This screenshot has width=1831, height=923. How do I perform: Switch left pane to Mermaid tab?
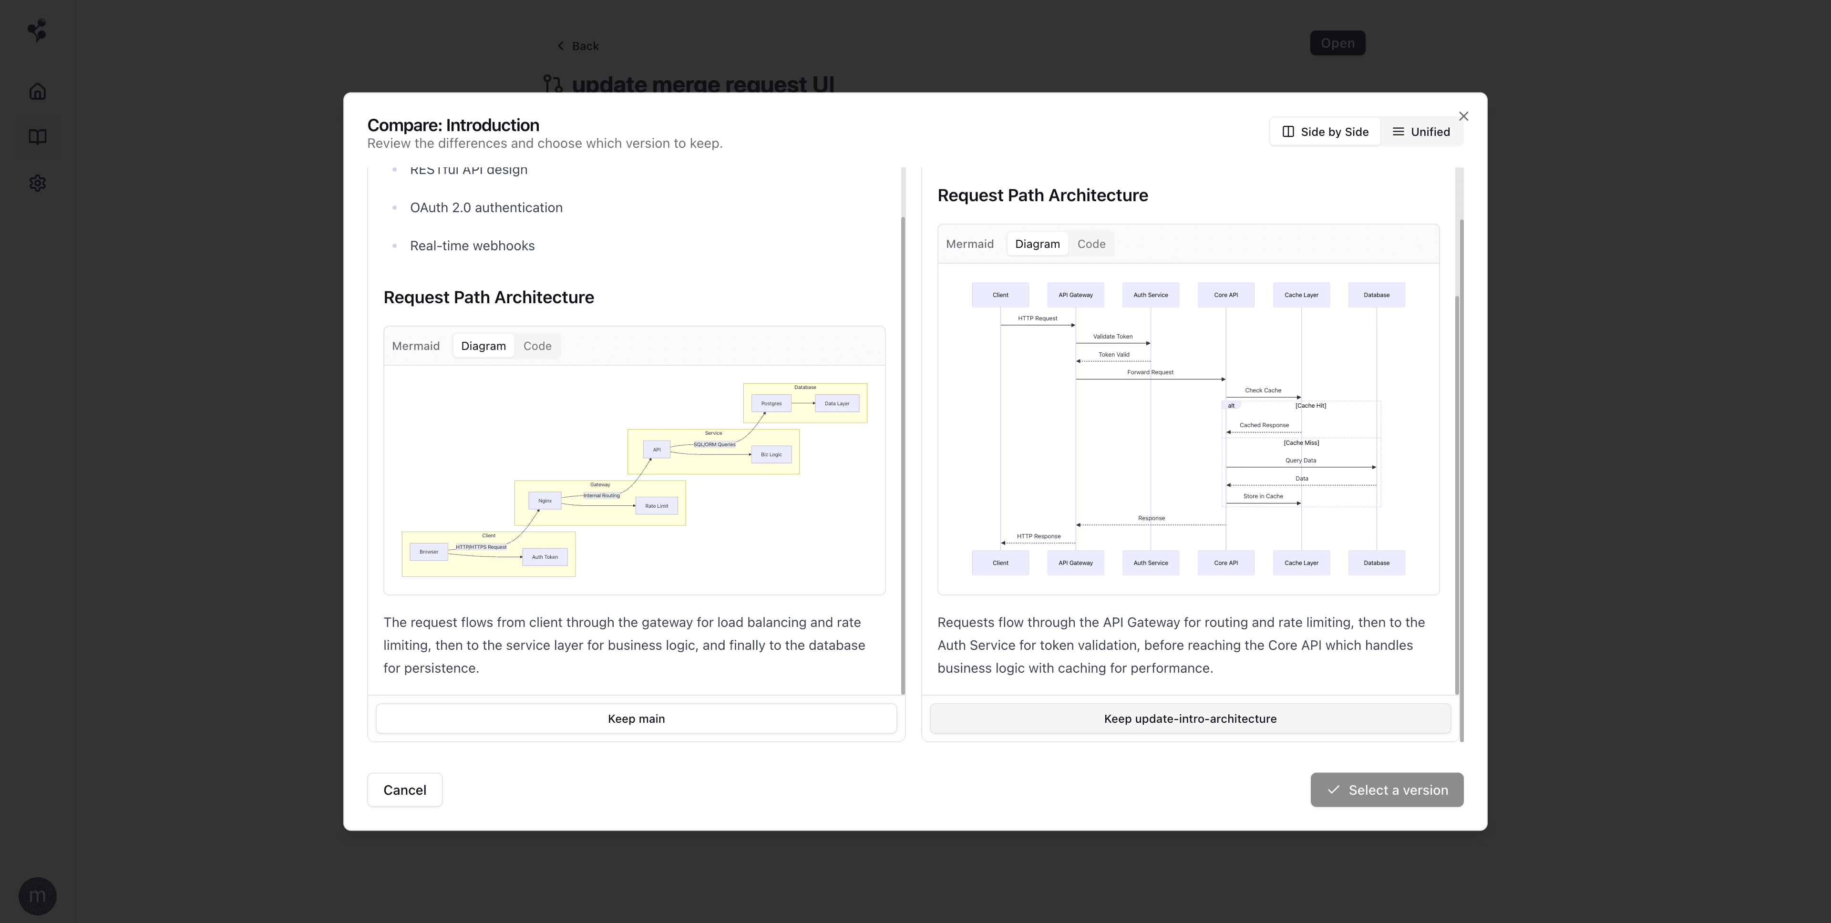(415, 346)
